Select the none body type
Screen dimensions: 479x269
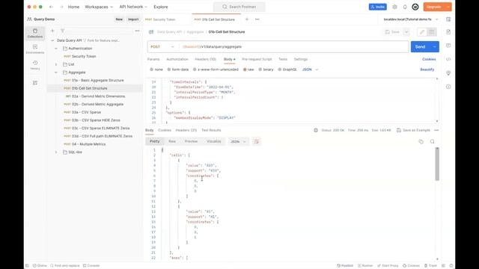[156, 69]
